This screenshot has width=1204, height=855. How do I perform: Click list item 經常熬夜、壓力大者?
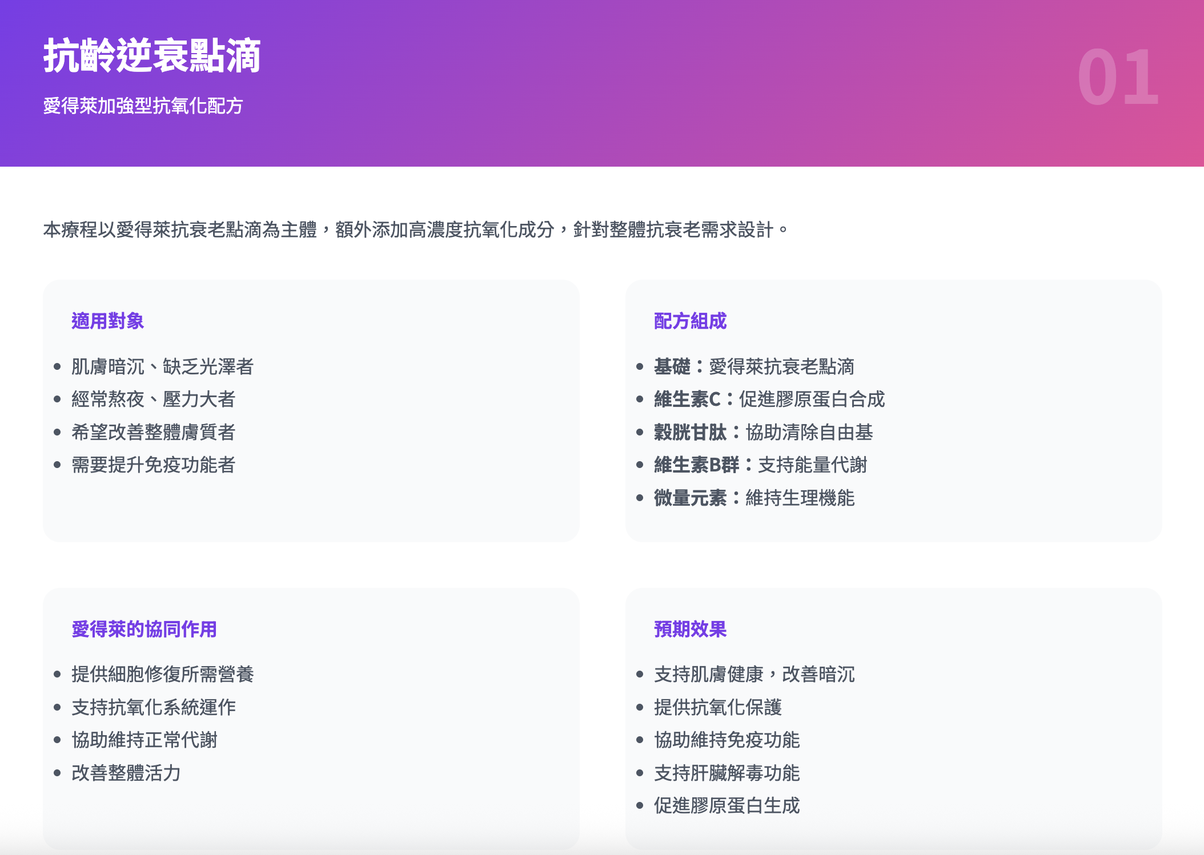coord(153,399)
